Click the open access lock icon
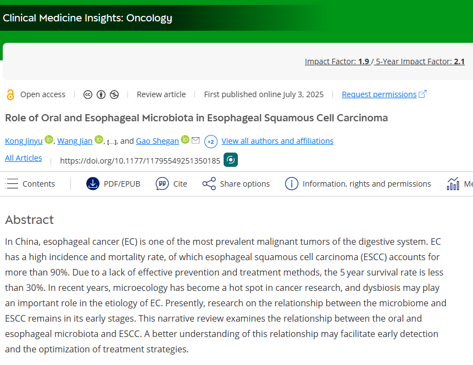 click(x=10, y=95)
